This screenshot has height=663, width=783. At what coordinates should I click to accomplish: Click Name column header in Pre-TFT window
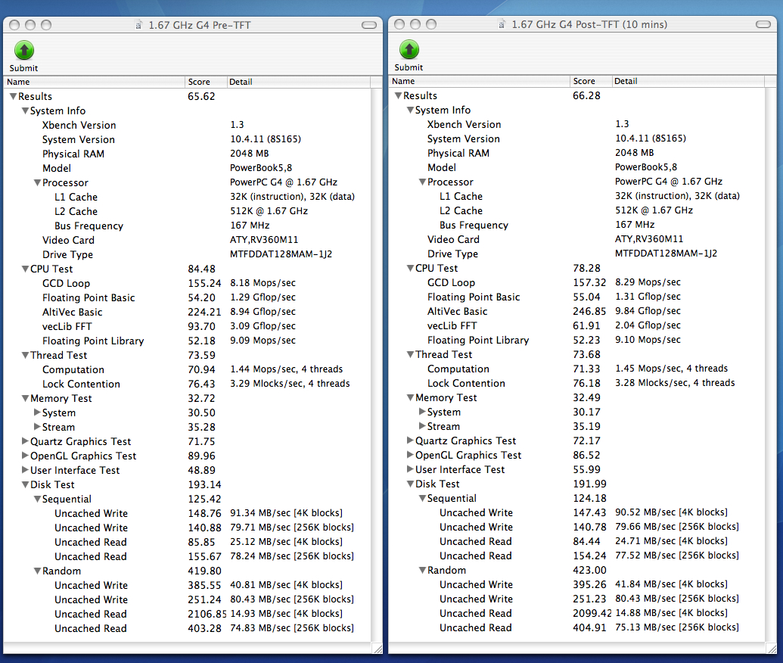[x=94, y=82]
